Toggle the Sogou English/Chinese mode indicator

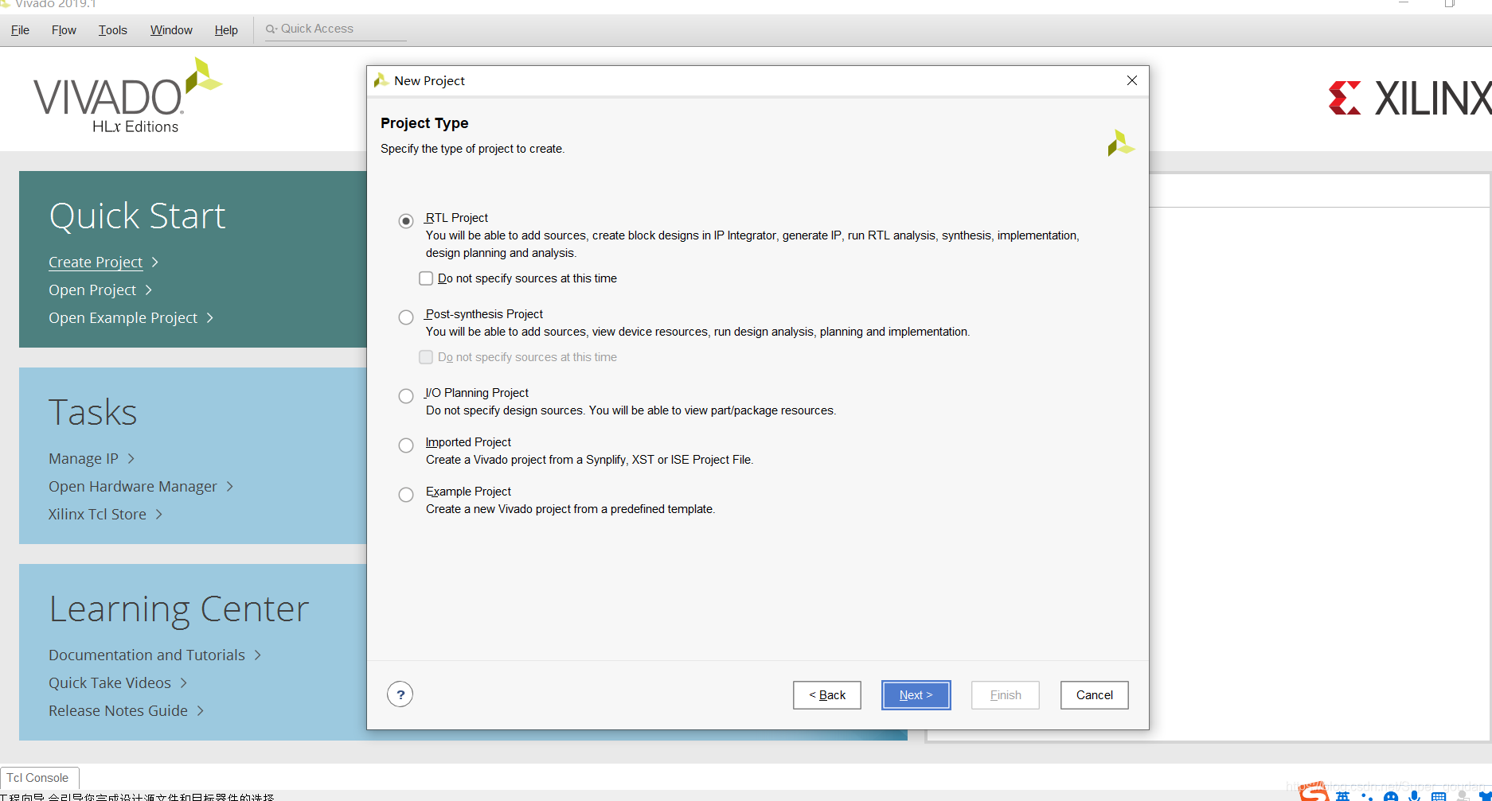tap(1343, 796)
